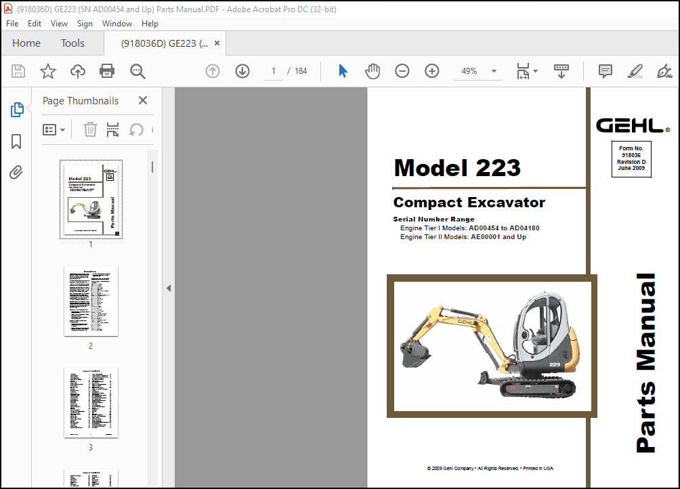Print the parts manual
This screenshot has width=680, height=489.
(x=107, y=70)
